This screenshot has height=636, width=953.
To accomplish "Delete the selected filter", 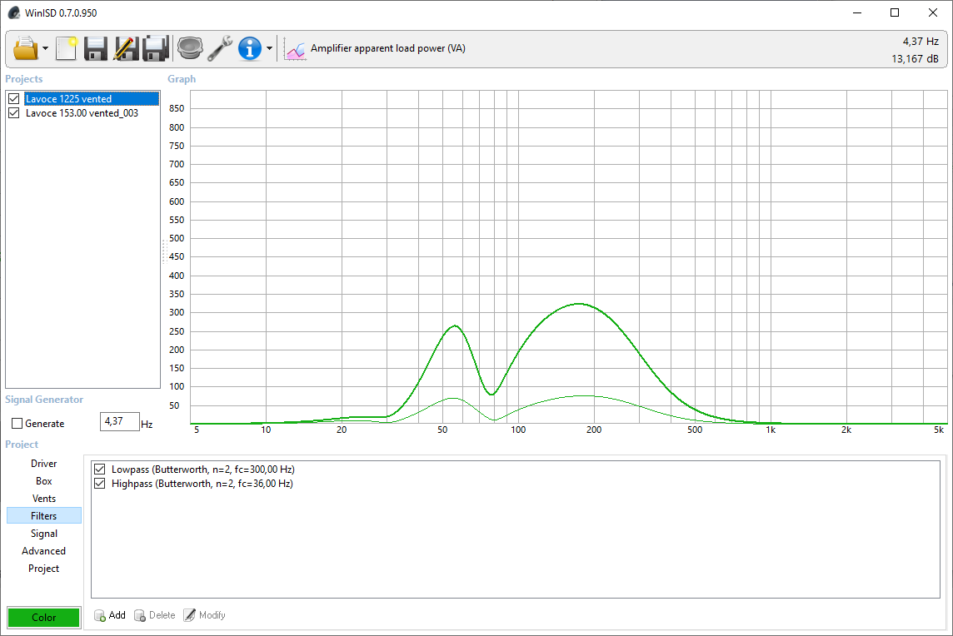I will pyautogui.click(x=154, y=615).
